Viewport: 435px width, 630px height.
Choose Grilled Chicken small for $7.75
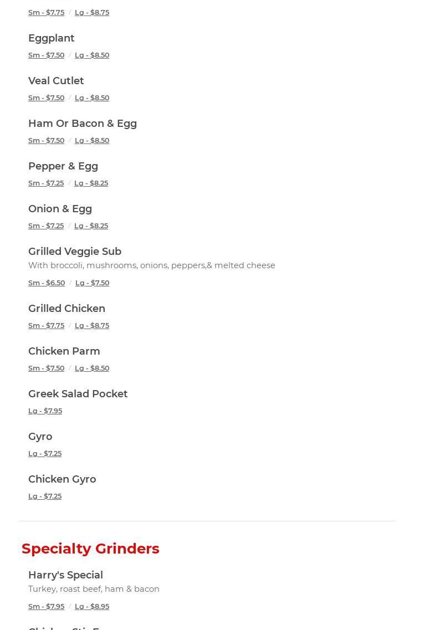46,325
